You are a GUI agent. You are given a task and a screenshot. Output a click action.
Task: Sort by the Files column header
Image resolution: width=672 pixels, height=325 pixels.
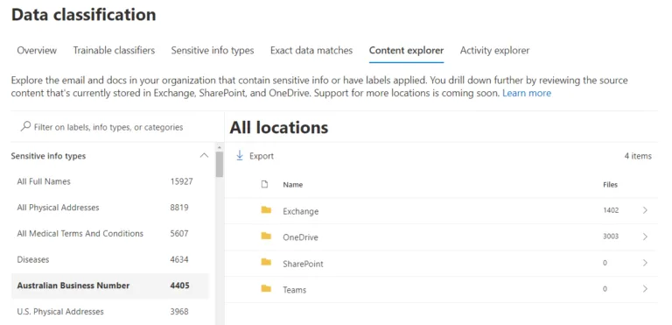coord(610,185)
